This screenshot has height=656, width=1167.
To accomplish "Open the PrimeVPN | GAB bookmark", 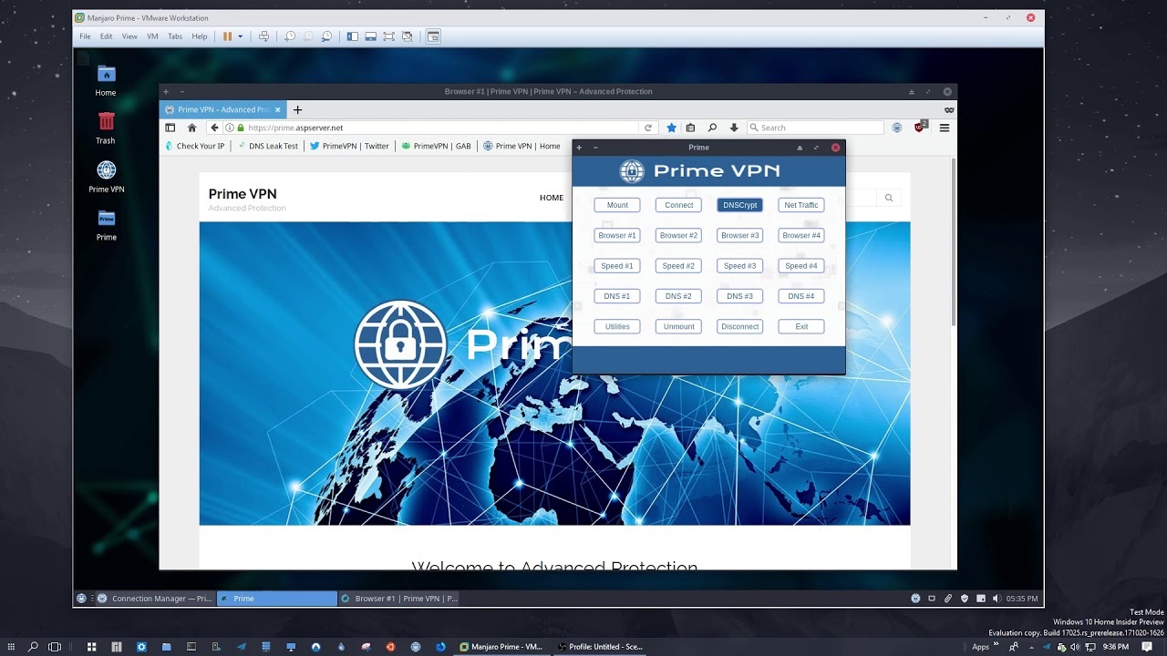I will [x=436, y=146].
